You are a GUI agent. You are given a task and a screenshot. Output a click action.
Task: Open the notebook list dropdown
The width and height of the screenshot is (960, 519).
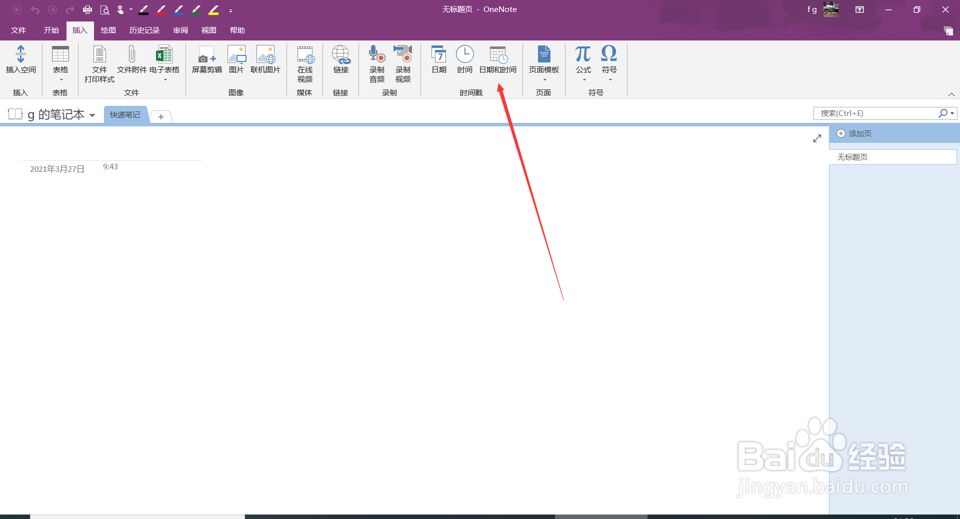pos(92,115)
